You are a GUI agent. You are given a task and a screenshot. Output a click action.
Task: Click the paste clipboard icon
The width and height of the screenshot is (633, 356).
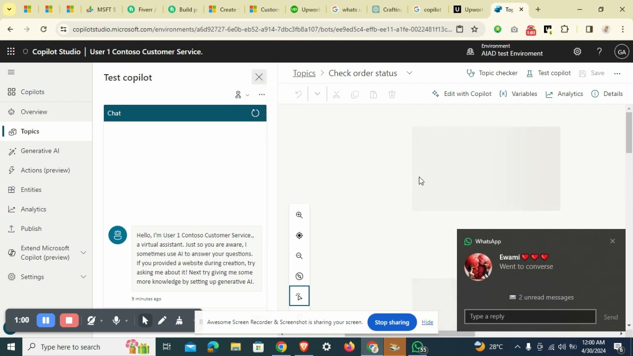click(x=373, y=94)
